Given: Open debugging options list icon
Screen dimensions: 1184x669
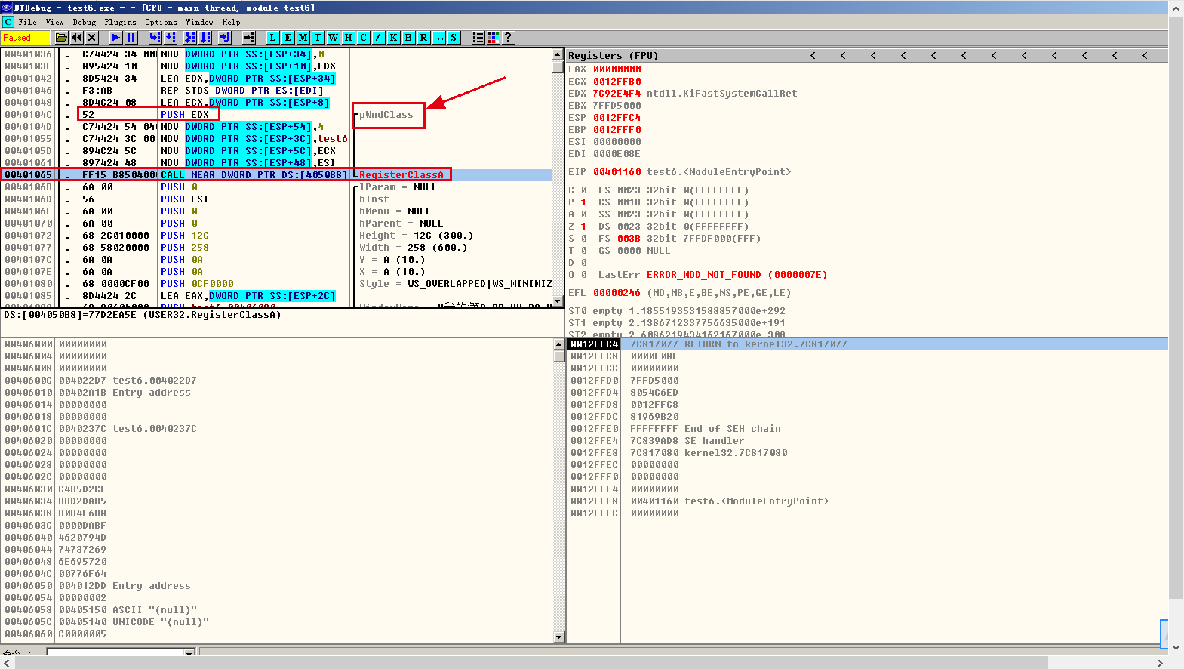Looking at the screenshot, I should [x=478, y=37].
